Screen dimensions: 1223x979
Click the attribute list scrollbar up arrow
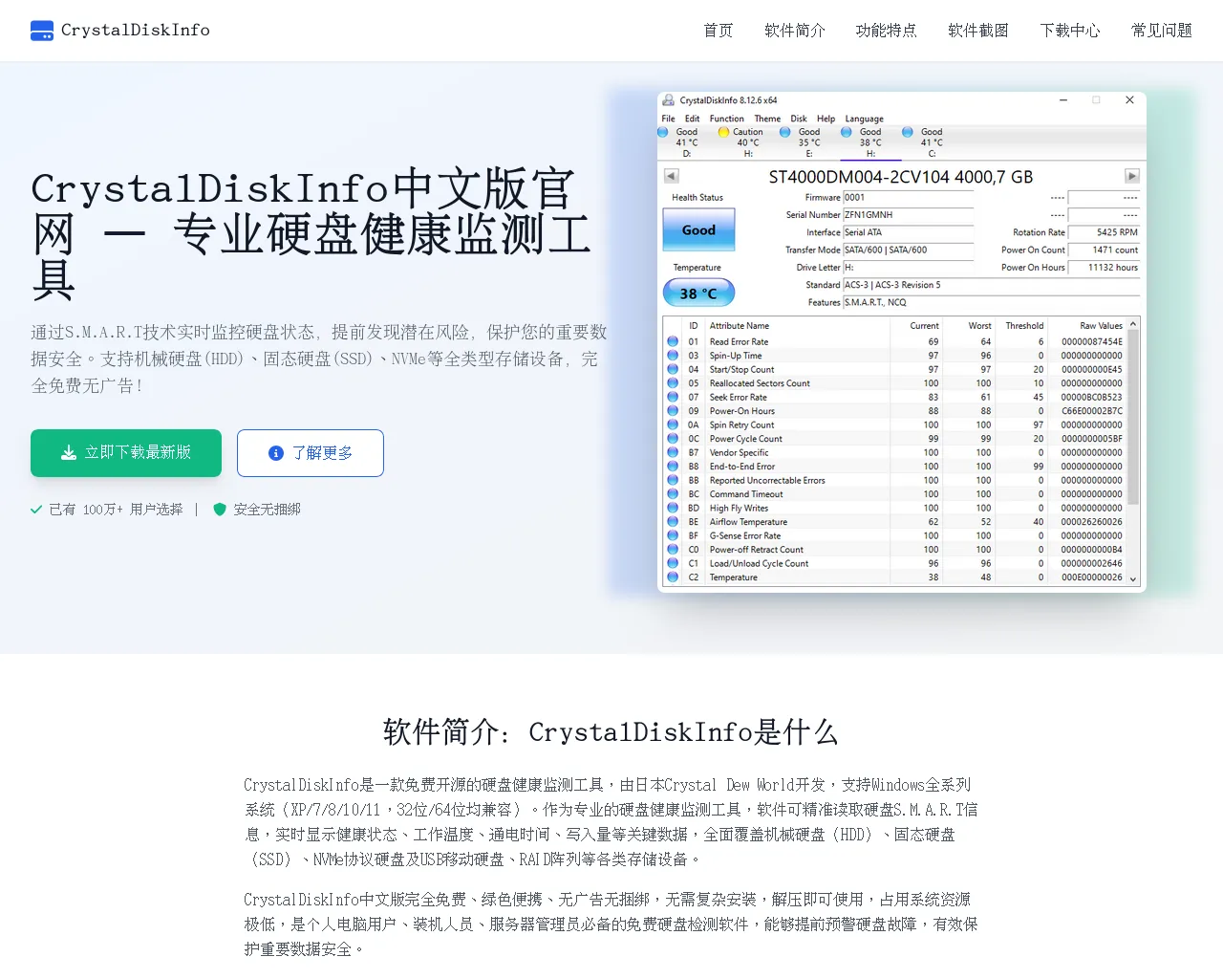[1133, 325]
